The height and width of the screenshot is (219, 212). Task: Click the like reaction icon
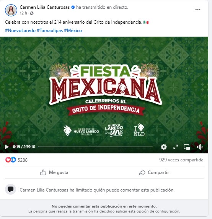click(x=13, y=159)
